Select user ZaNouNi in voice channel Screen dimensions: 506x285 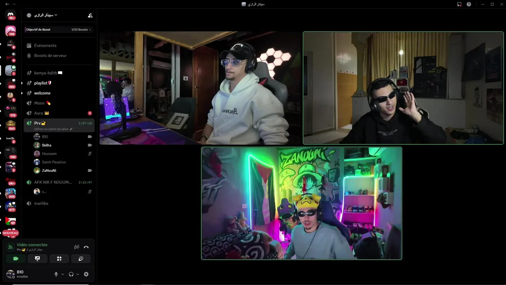pyautogui.click(x=63, y=171)
